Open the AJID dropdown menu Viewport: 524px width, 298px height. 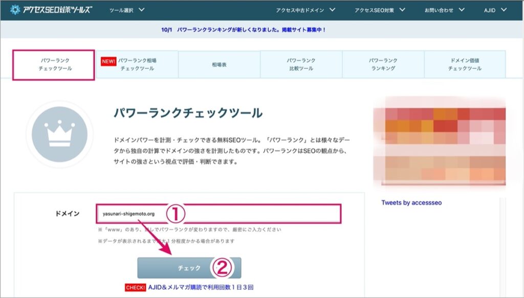495,10
